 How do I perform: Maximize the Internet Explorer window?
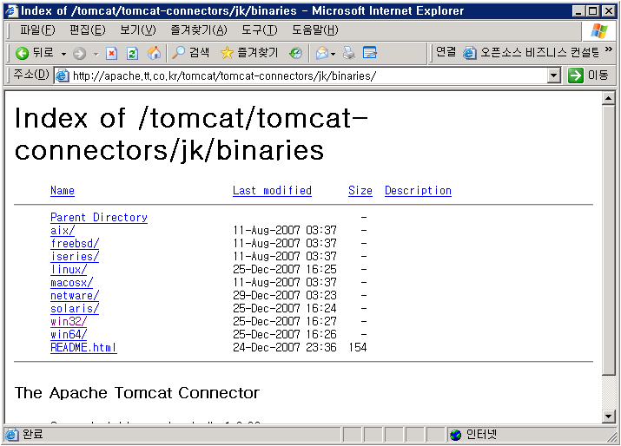[593, 11]
